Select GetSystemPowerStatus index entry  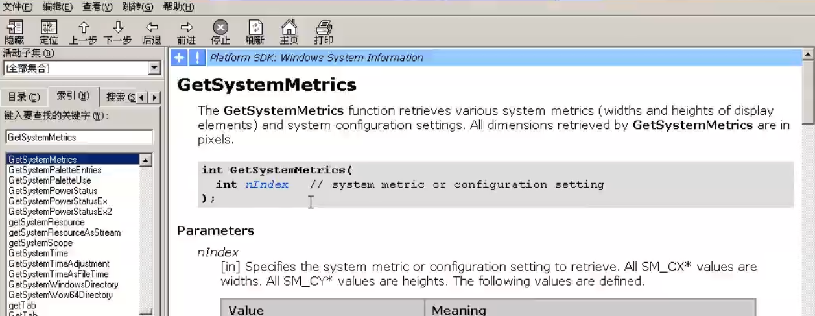pyautogui.click(x=53, y=191)
